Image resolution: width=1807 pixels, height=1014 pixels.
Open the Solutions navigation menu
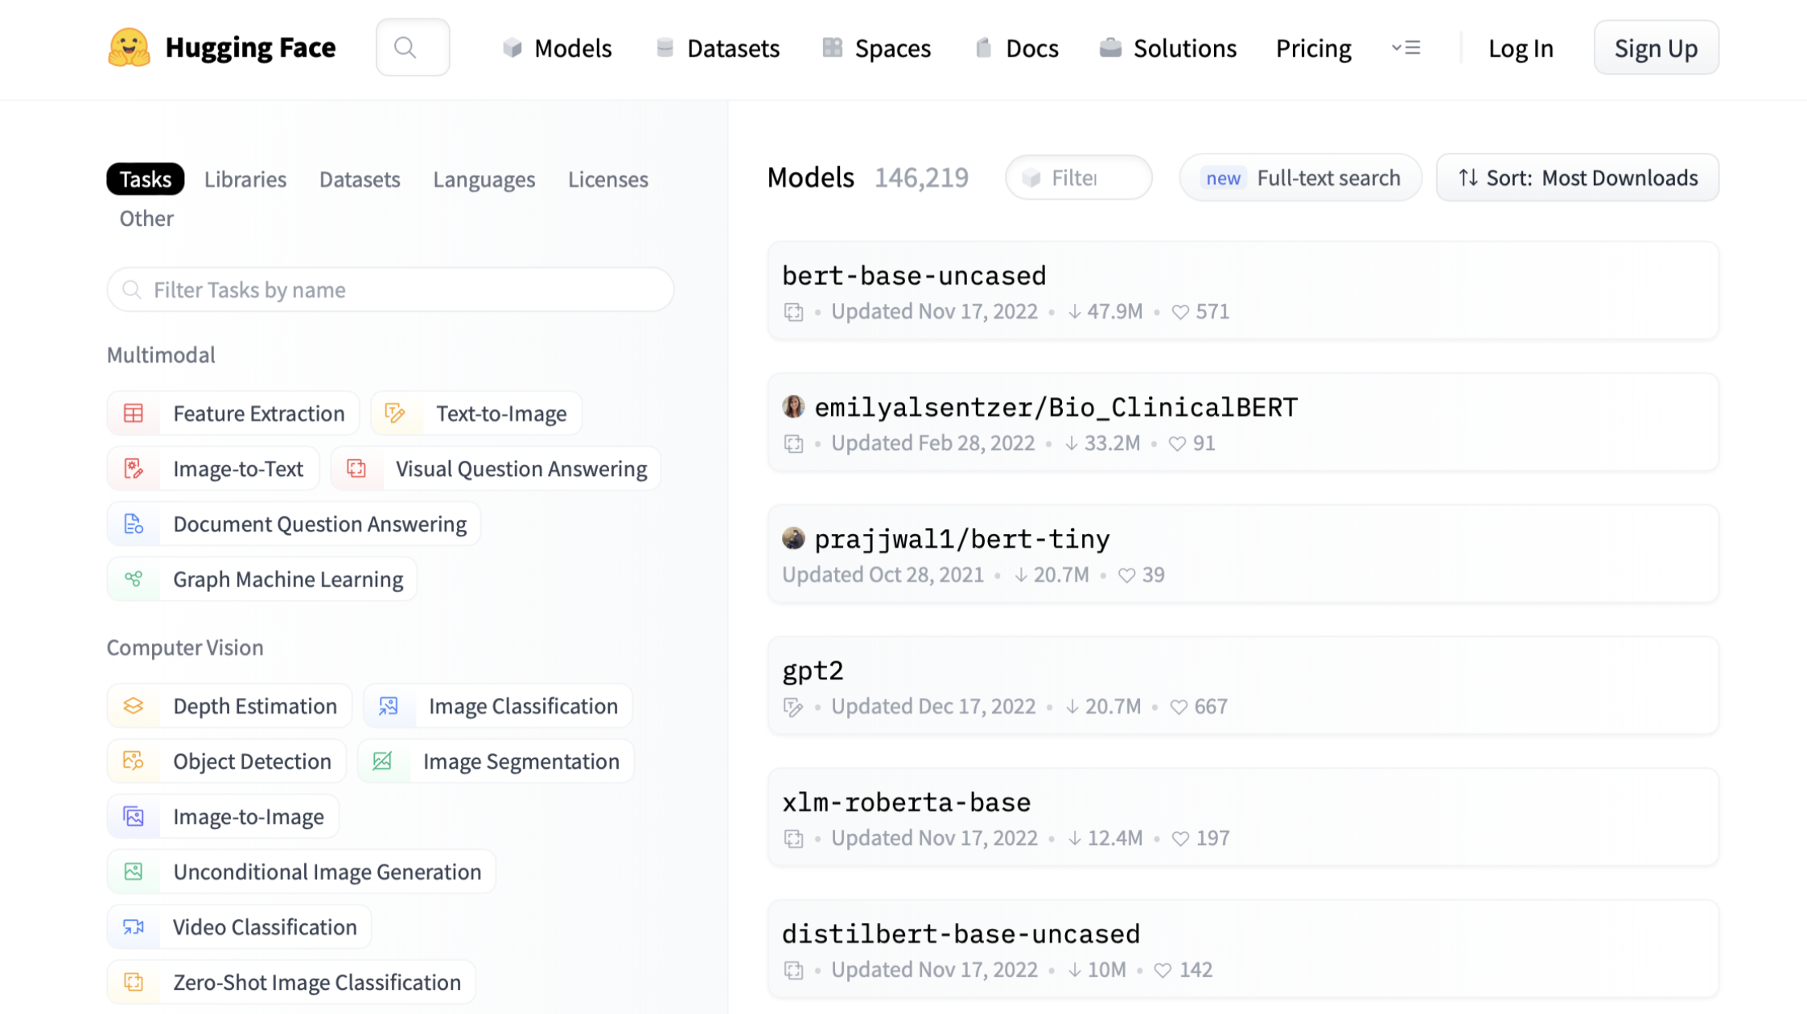click(x=1168, y=48)
